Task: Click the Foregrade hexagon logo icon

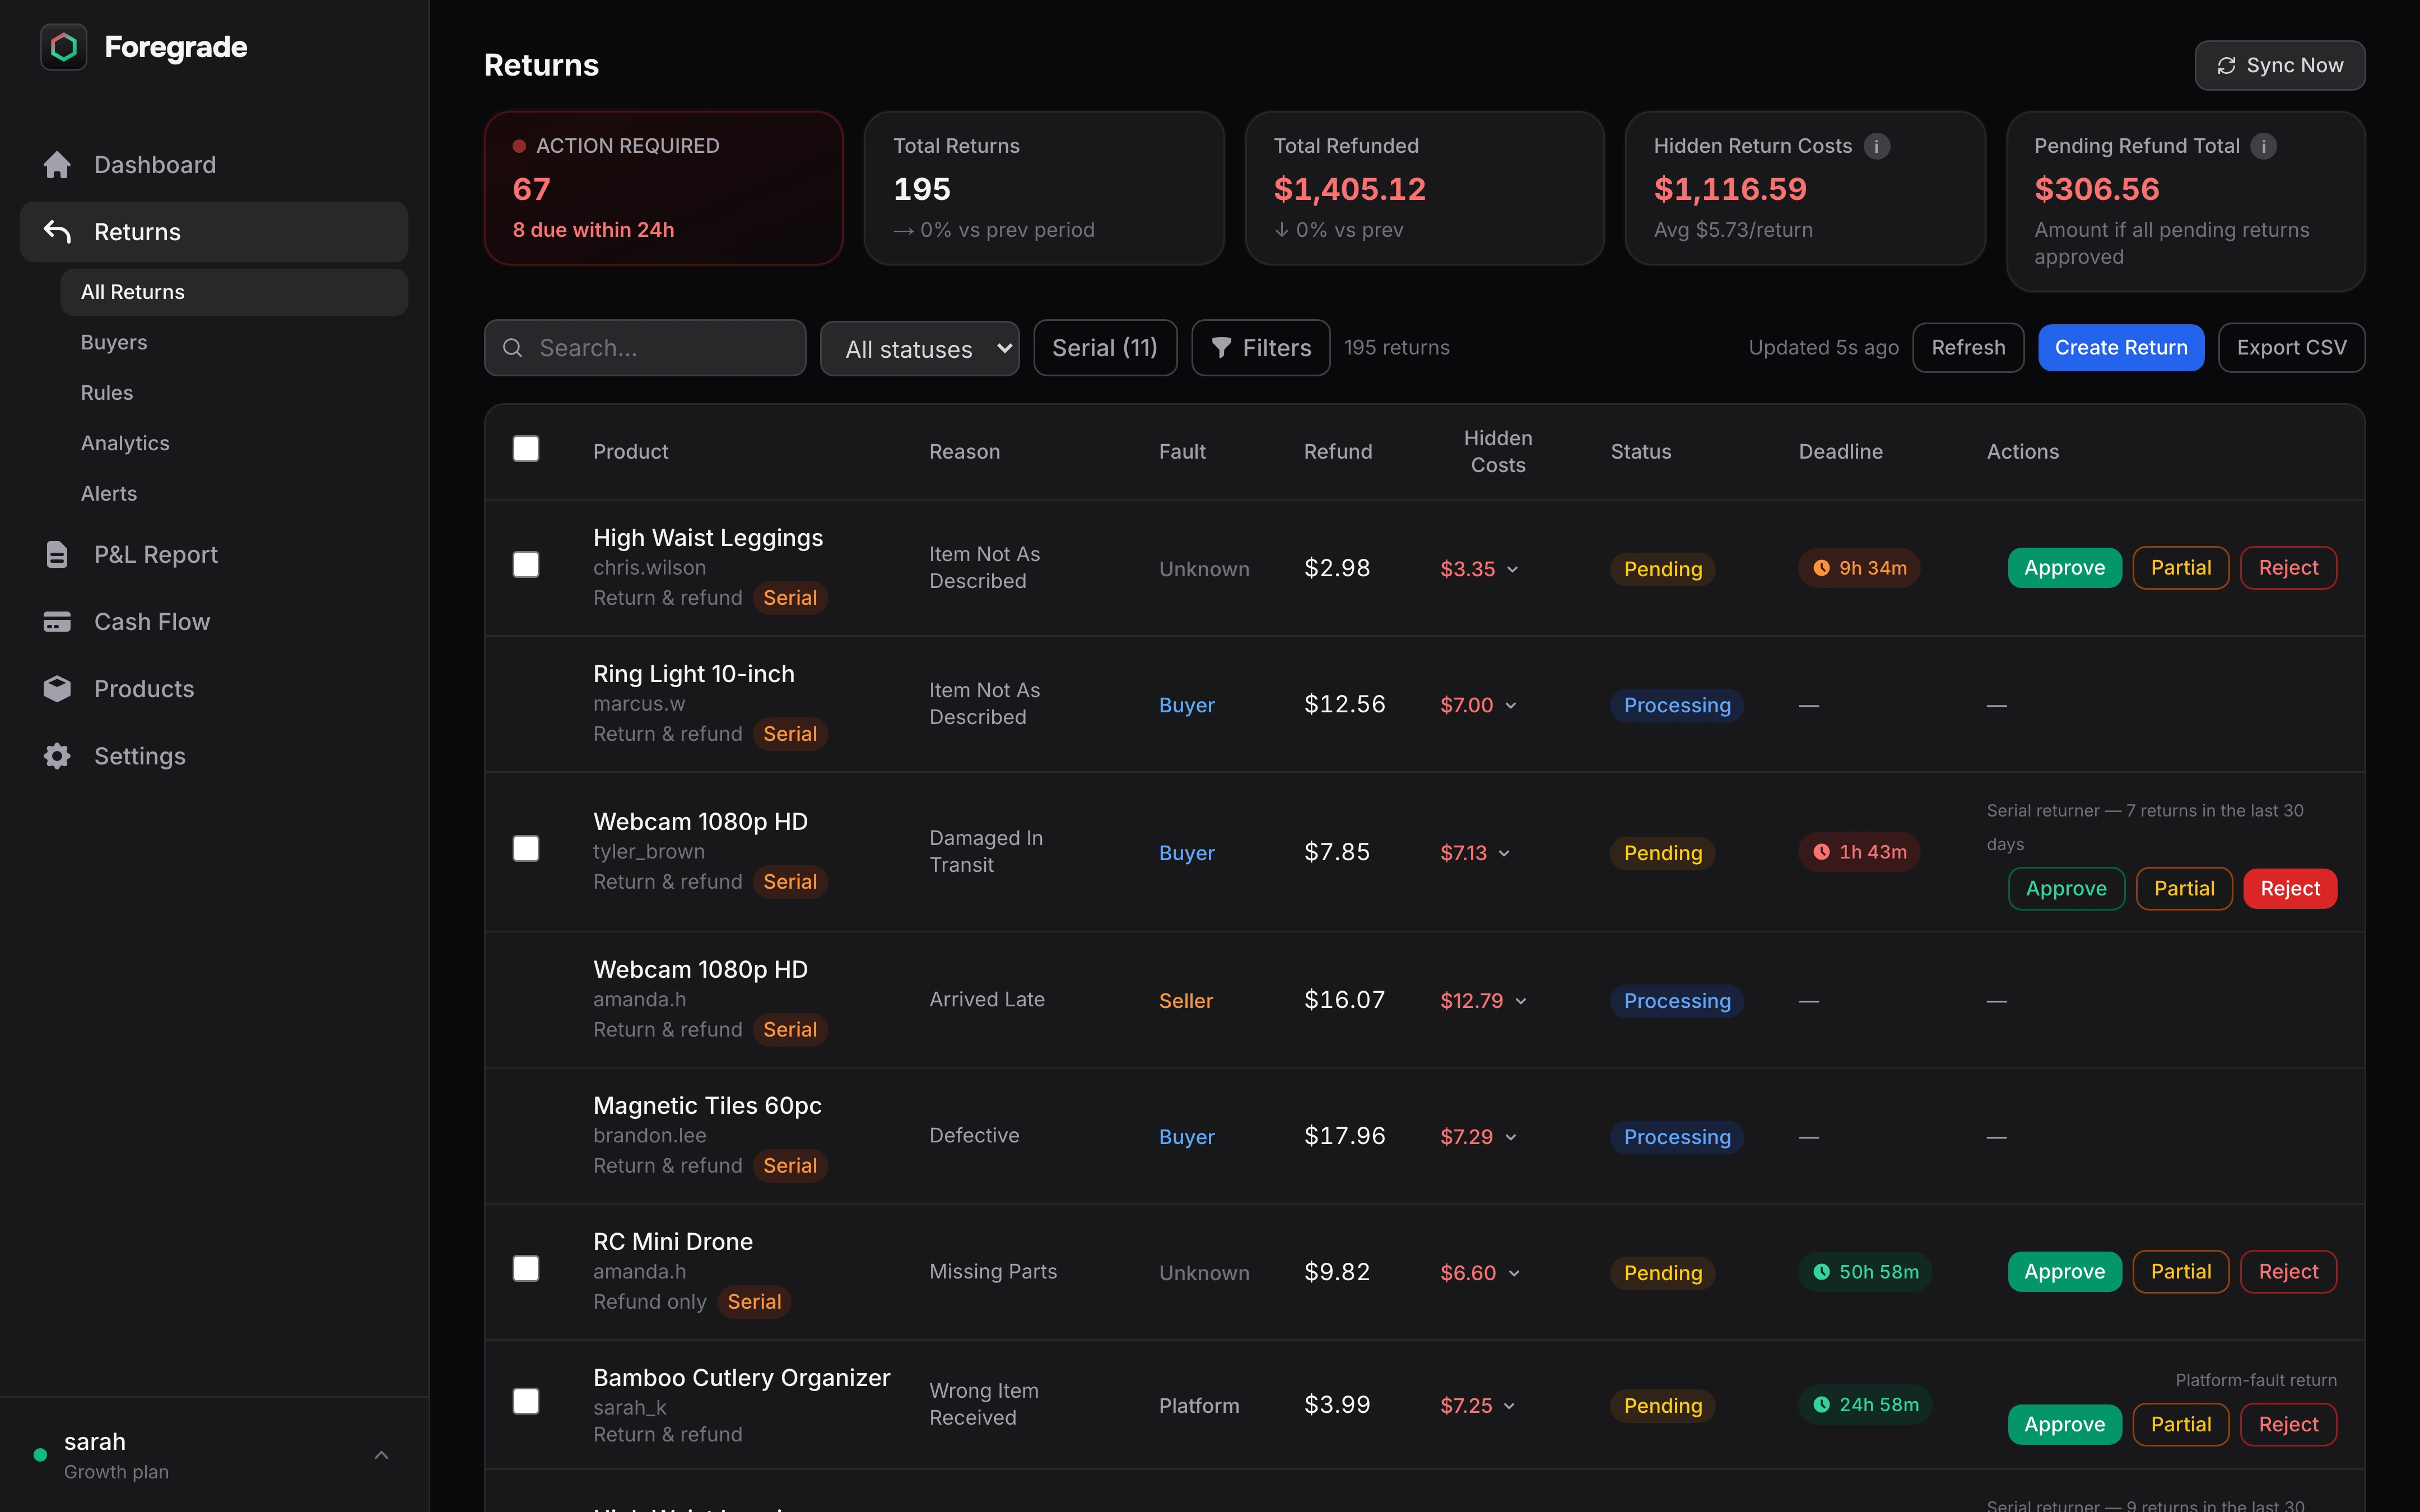Action: tap(63, 47)
